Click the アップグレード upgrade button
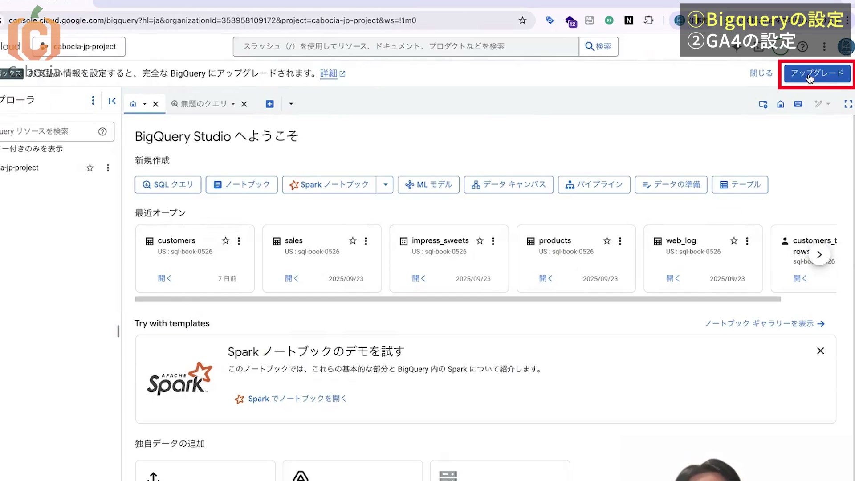Viewport: 855px width, 481px height. tap(817, 73)
